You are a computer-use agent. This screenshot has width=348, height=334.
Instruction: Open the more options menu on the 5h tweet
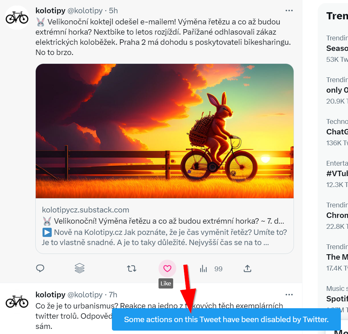pos(289,11)
